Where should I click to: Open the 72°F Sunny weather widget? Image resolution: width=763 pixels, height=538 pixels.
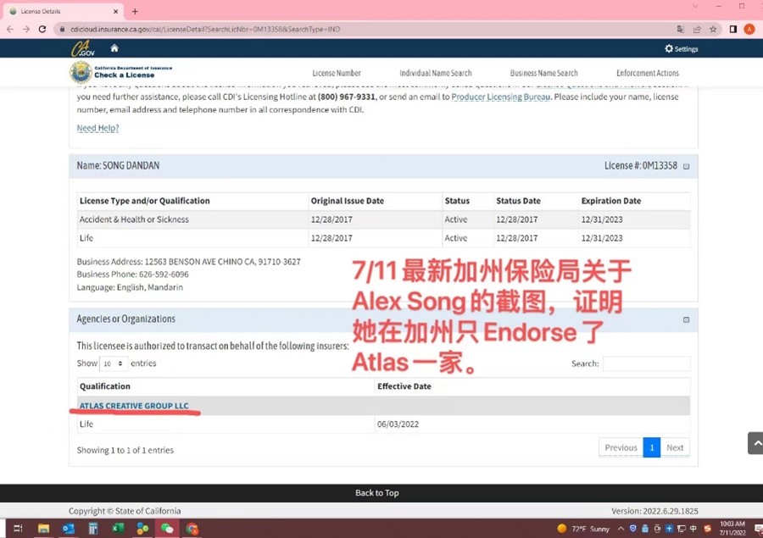(583, 529)
